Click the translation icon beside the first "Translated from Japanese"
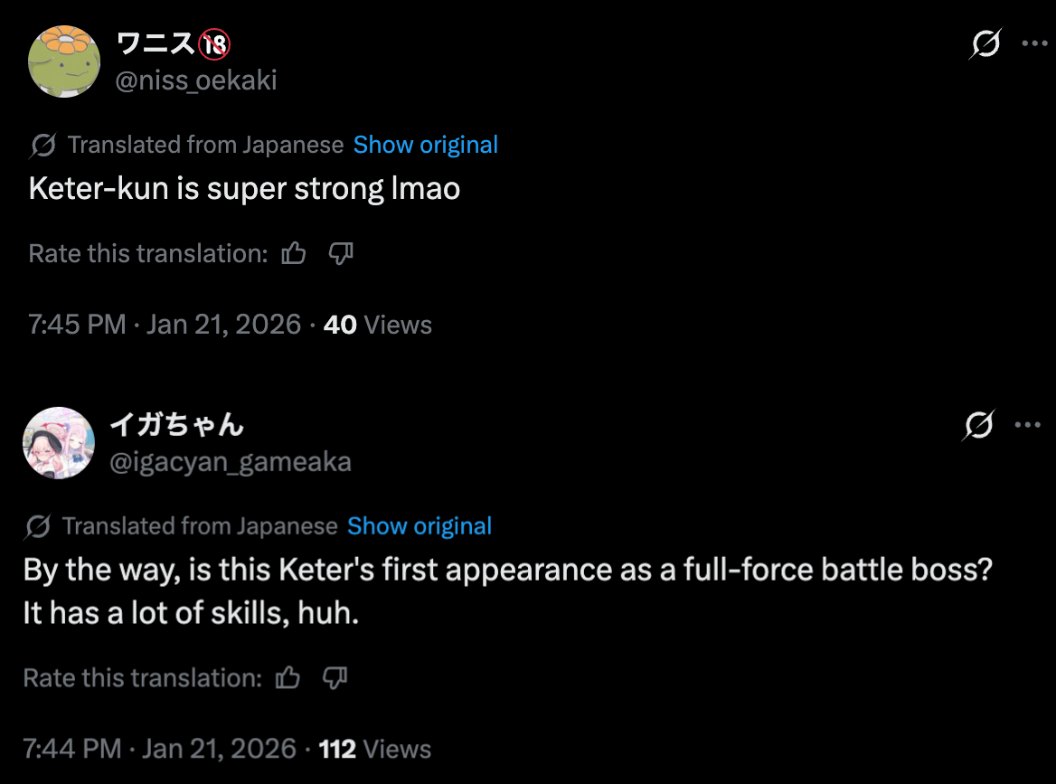This screenshot has height=784, width=1056. (x=43, y=145)
